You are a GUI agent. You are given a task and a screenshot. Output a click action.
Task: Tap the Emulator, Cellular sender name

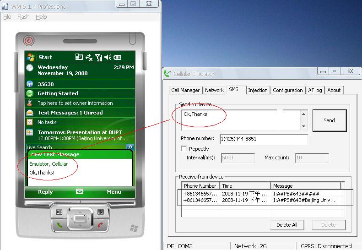pyautogui.click(x=49, y=164)
